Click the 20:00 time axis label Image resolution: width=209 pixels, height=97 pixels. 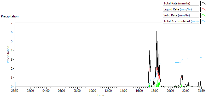[171, 91]
